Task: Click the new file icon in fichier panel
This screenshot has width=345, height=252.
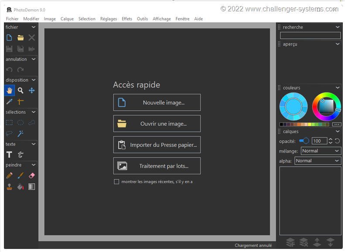Action: [9, 38]
